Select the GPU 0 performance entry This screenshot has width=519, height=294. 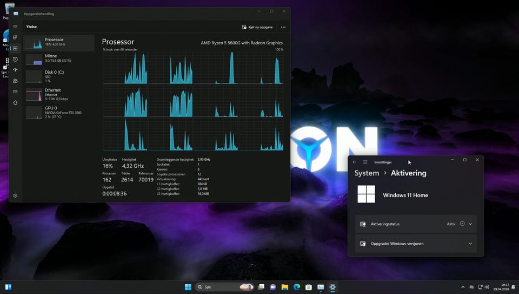point(59,112)
